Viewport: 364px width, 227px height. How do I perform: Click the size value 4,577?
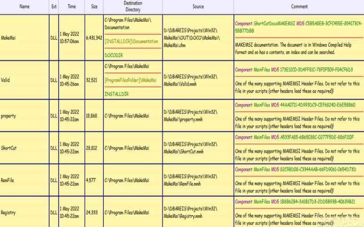(91, 180)
